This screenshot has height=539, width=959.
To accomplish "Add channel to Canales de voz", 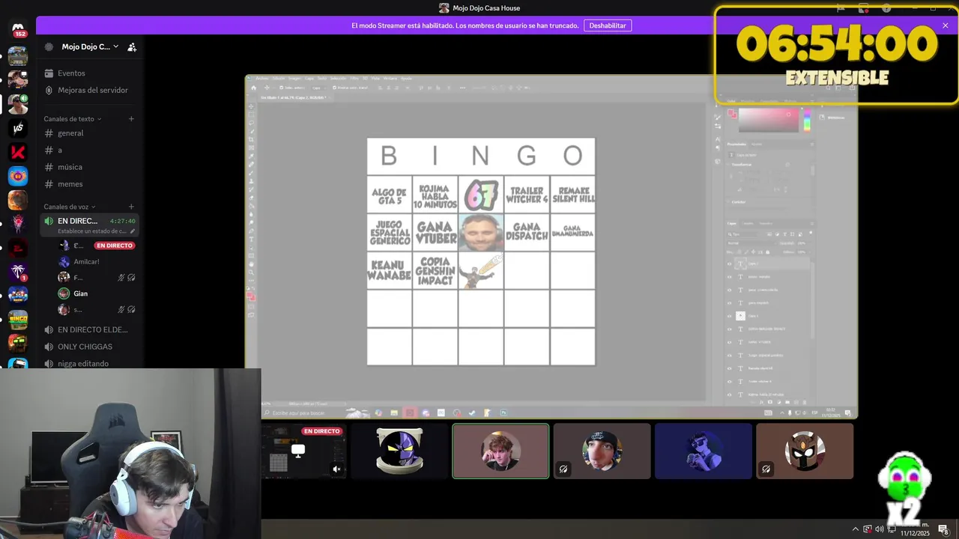I will click(131, 207).
